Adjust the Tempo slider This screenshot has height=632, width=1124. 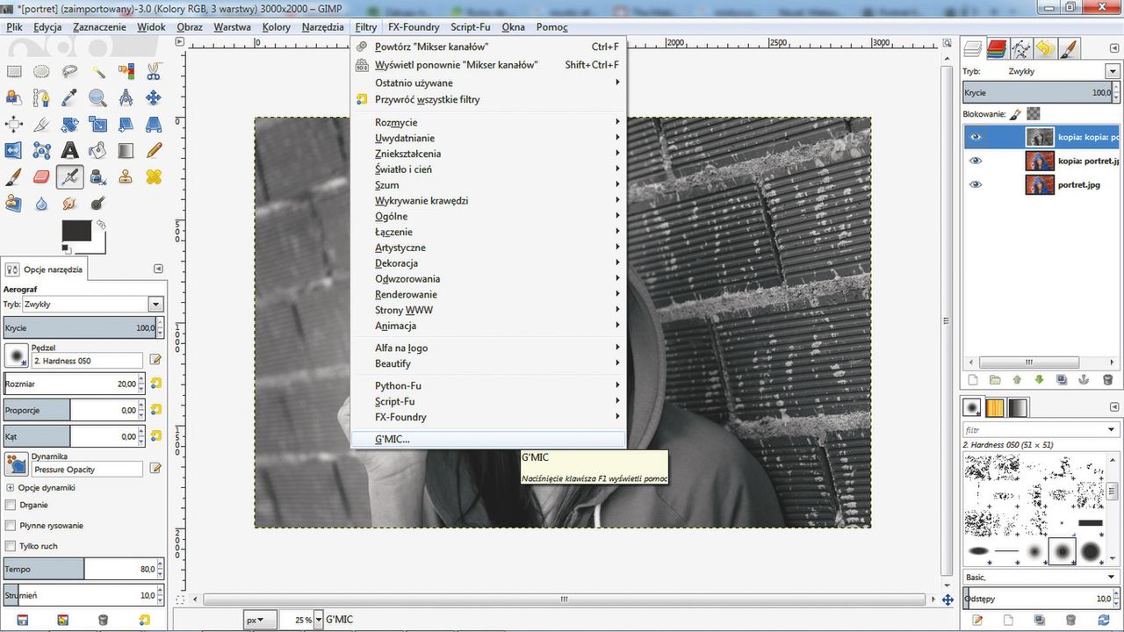pyautogui.click(x=83, y=569)
